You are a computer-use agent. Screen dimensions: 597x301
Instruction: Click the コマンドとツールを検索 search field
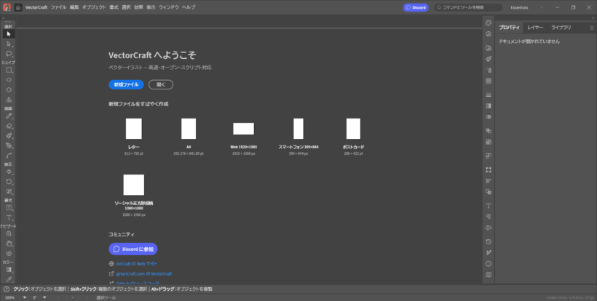[468, 7]
